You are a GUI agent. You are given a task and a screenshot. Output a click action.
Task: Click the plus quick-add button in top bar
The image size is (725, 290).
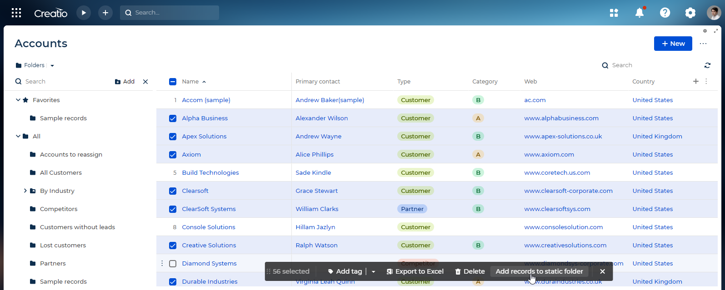[x=105, y=13]
